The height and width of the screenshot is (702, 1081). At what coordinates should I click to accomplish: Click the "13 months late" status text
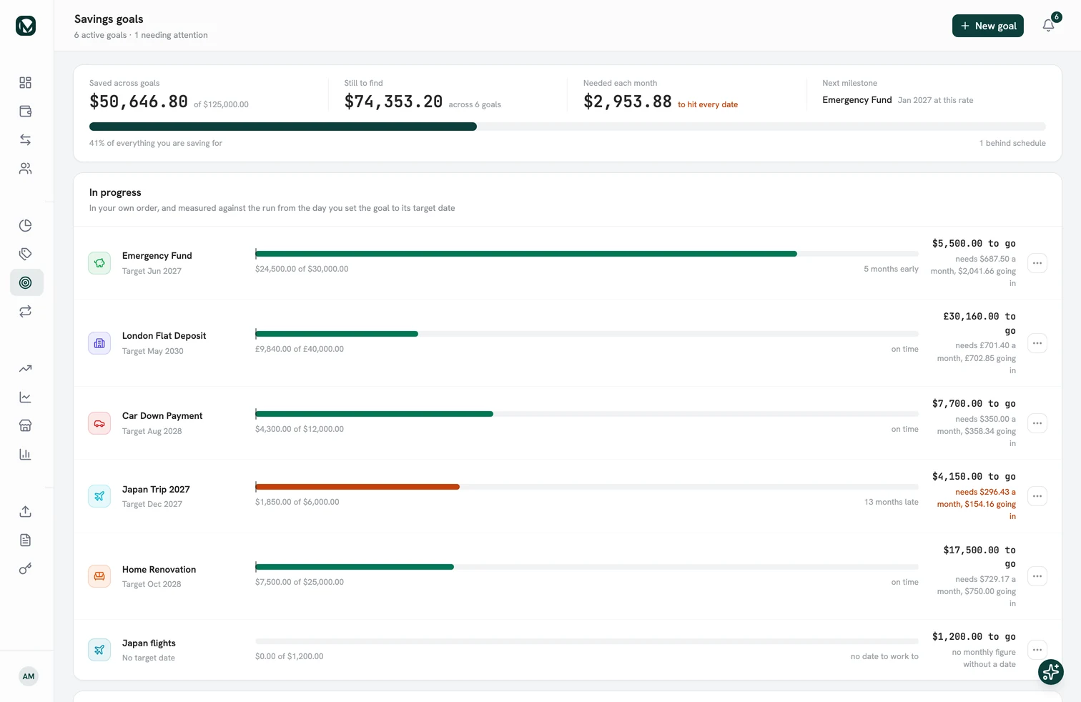tap(892, 502)
